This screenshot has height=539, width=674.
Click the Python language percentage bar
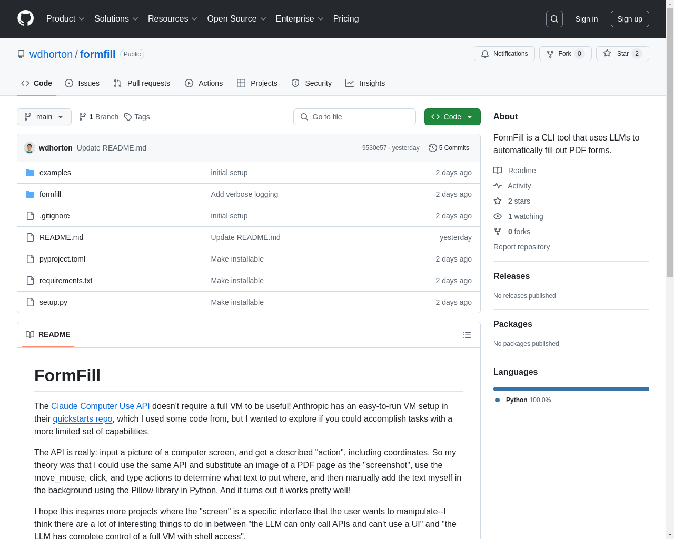(571, 389)
